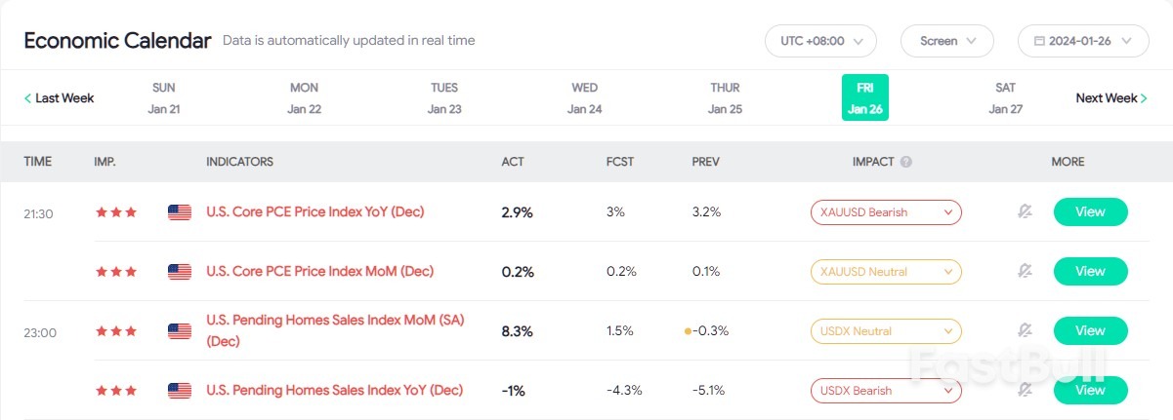Image resolution: width=1173 pixels, height=420 pixels.
Task: Select the THUR Jan 25 tab
Action: pos(725,98)
